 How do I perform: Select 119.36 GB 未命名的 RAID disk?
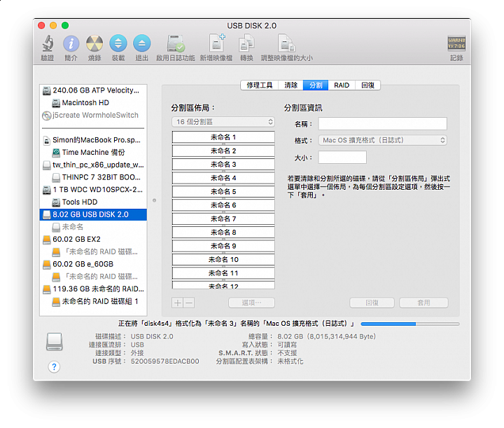click(93, 289)
